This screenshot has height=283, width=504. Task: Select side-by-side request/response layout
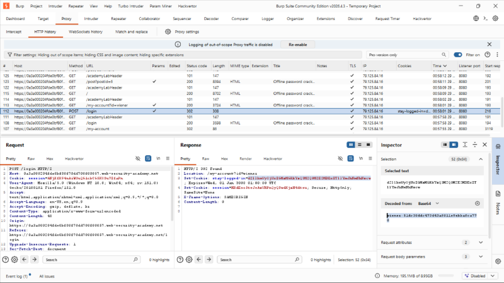[x=351, y=145]
